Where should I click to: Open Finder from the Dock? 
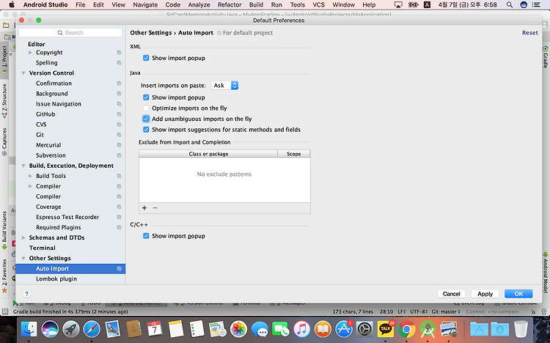29,329
